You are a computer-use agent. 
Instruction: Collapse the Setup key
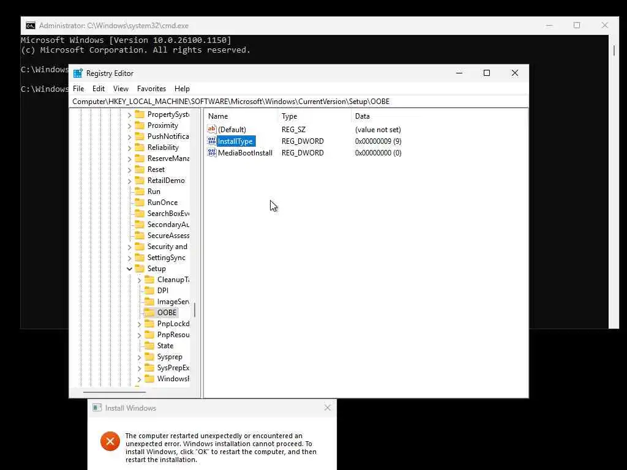click(129, 269)
